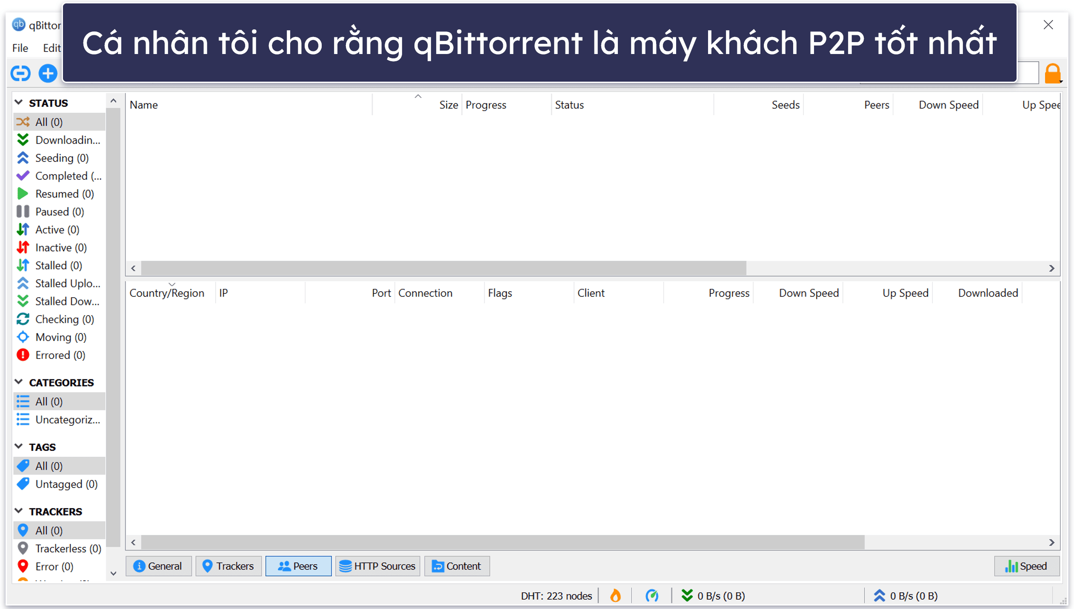Sort peers by Client column
Image resolution: width=1074 pixels, height=609 pixels.
(619, 293)
